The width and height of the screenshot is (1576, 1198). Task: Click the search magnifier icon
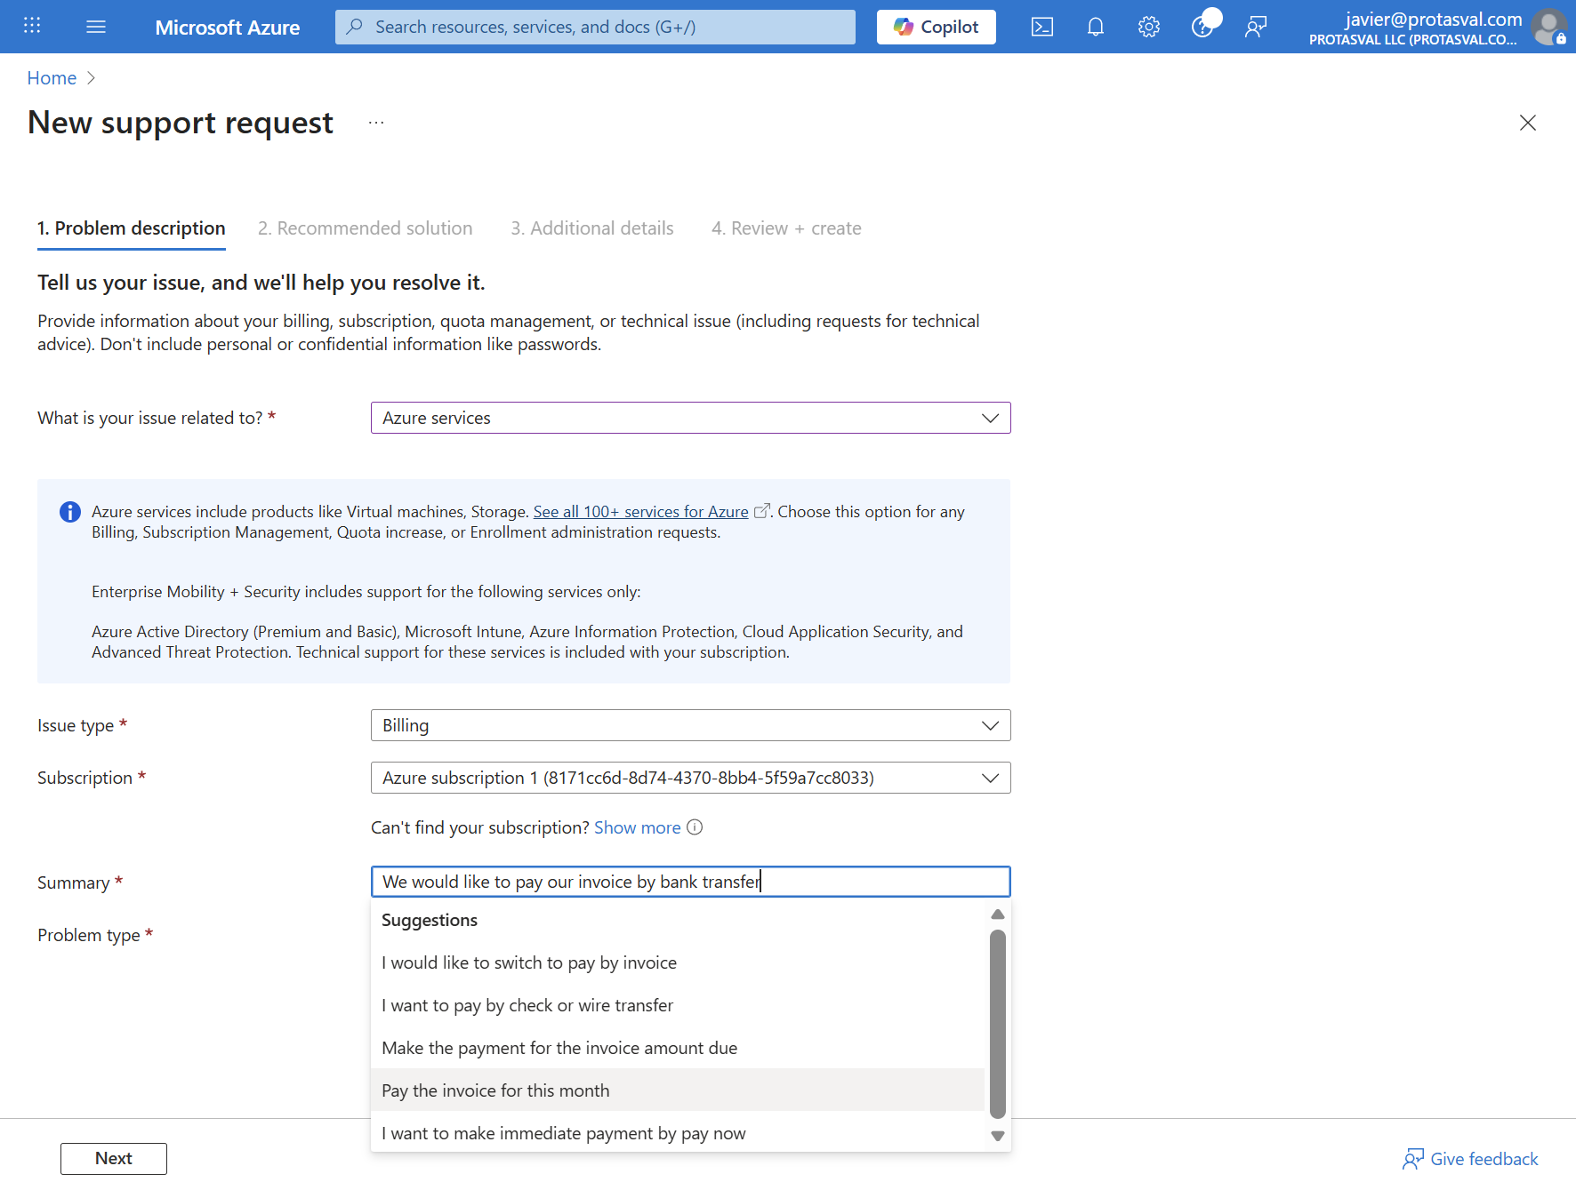(355, 27)
